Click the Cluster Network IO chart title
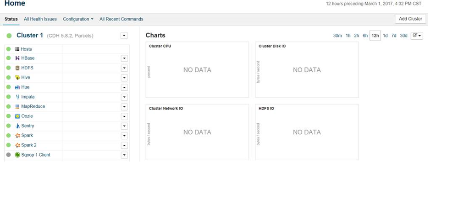The image size is (458, 210). tap(166, 109)
